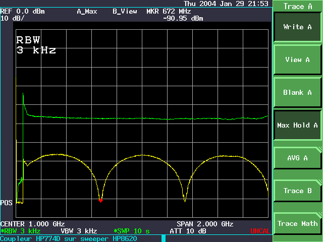Open the Trace Math softkey
Screen dimensions: 323x242
297,223
